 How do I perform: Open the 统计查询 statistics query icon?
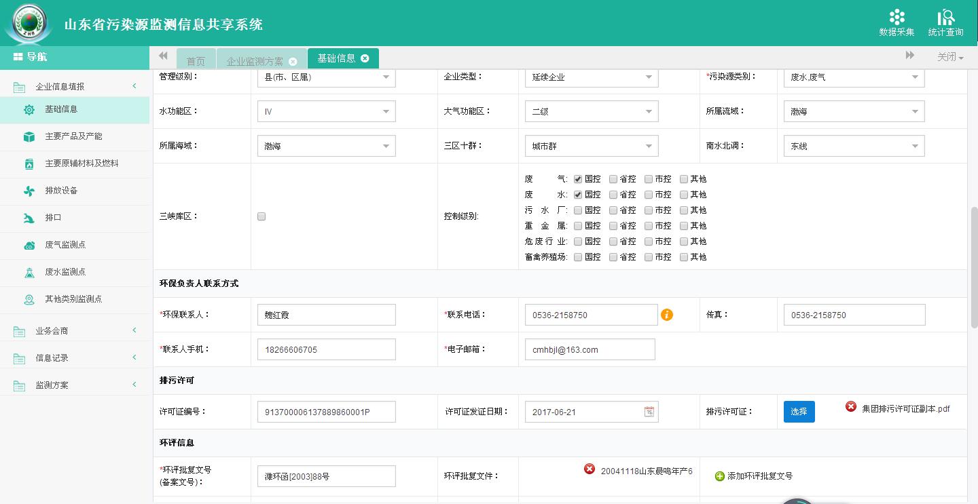coord(945,18)
